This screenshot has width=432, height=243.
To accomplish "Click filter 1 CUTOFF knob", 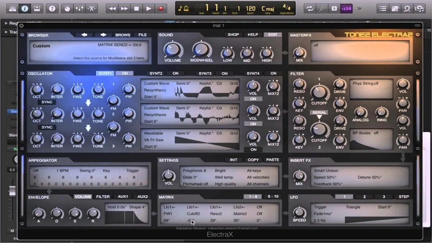I will (319, 92).
